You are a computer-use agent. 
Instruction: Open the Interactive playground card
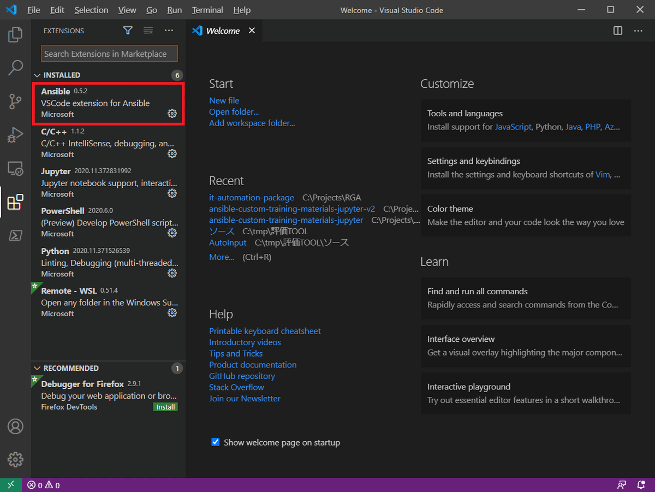(526, 393)
